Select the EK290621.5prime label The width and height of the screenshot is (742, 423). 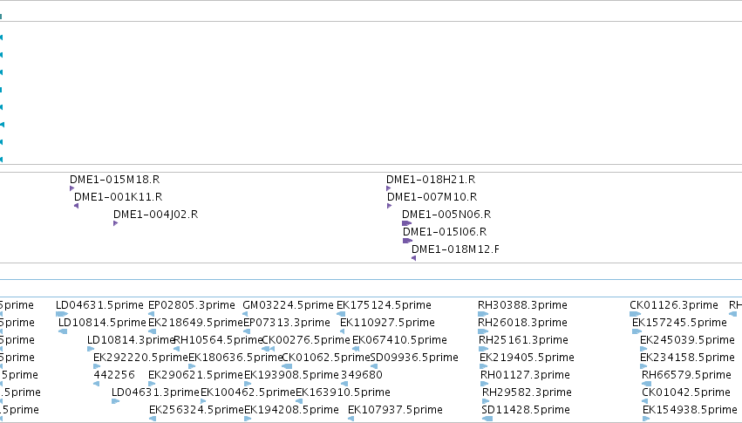[x=195, y=376]
